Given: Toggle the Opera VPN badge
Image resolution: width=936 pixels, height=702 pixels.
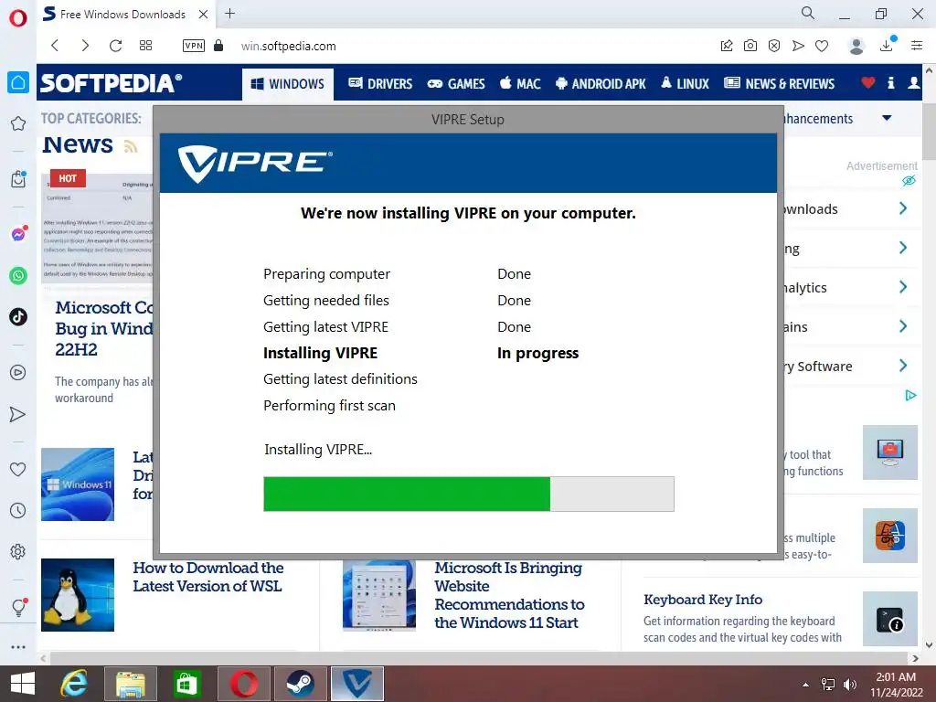Looking at the screenshot, I should click(194, 46).
